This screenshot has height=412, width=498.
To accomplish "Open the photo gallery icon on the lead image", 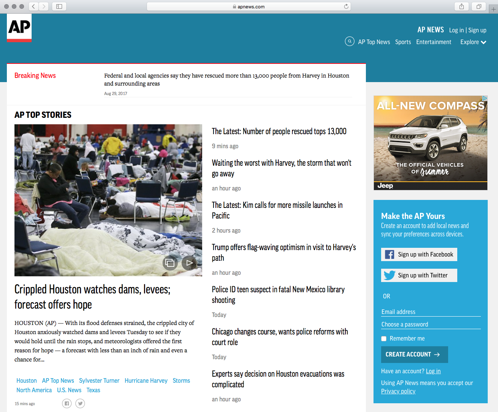I will 170,263.
